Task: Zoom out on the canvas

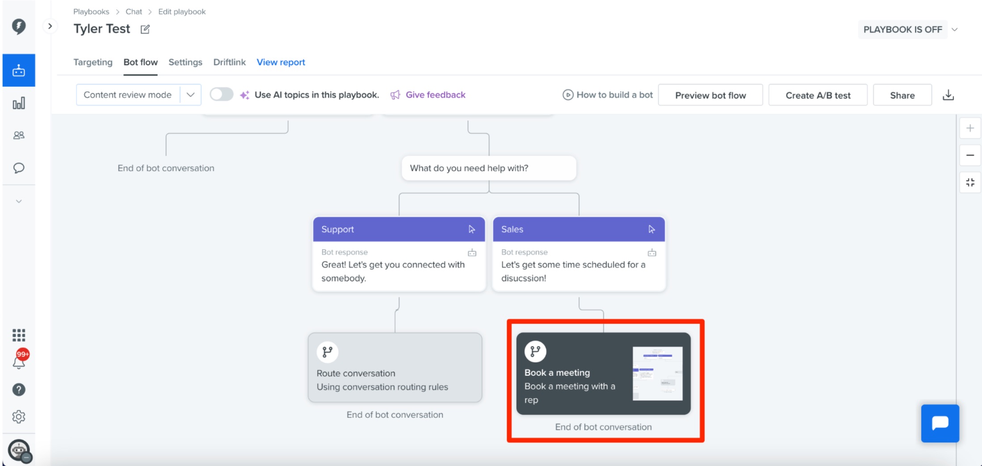Action: (x=970, y=155)
